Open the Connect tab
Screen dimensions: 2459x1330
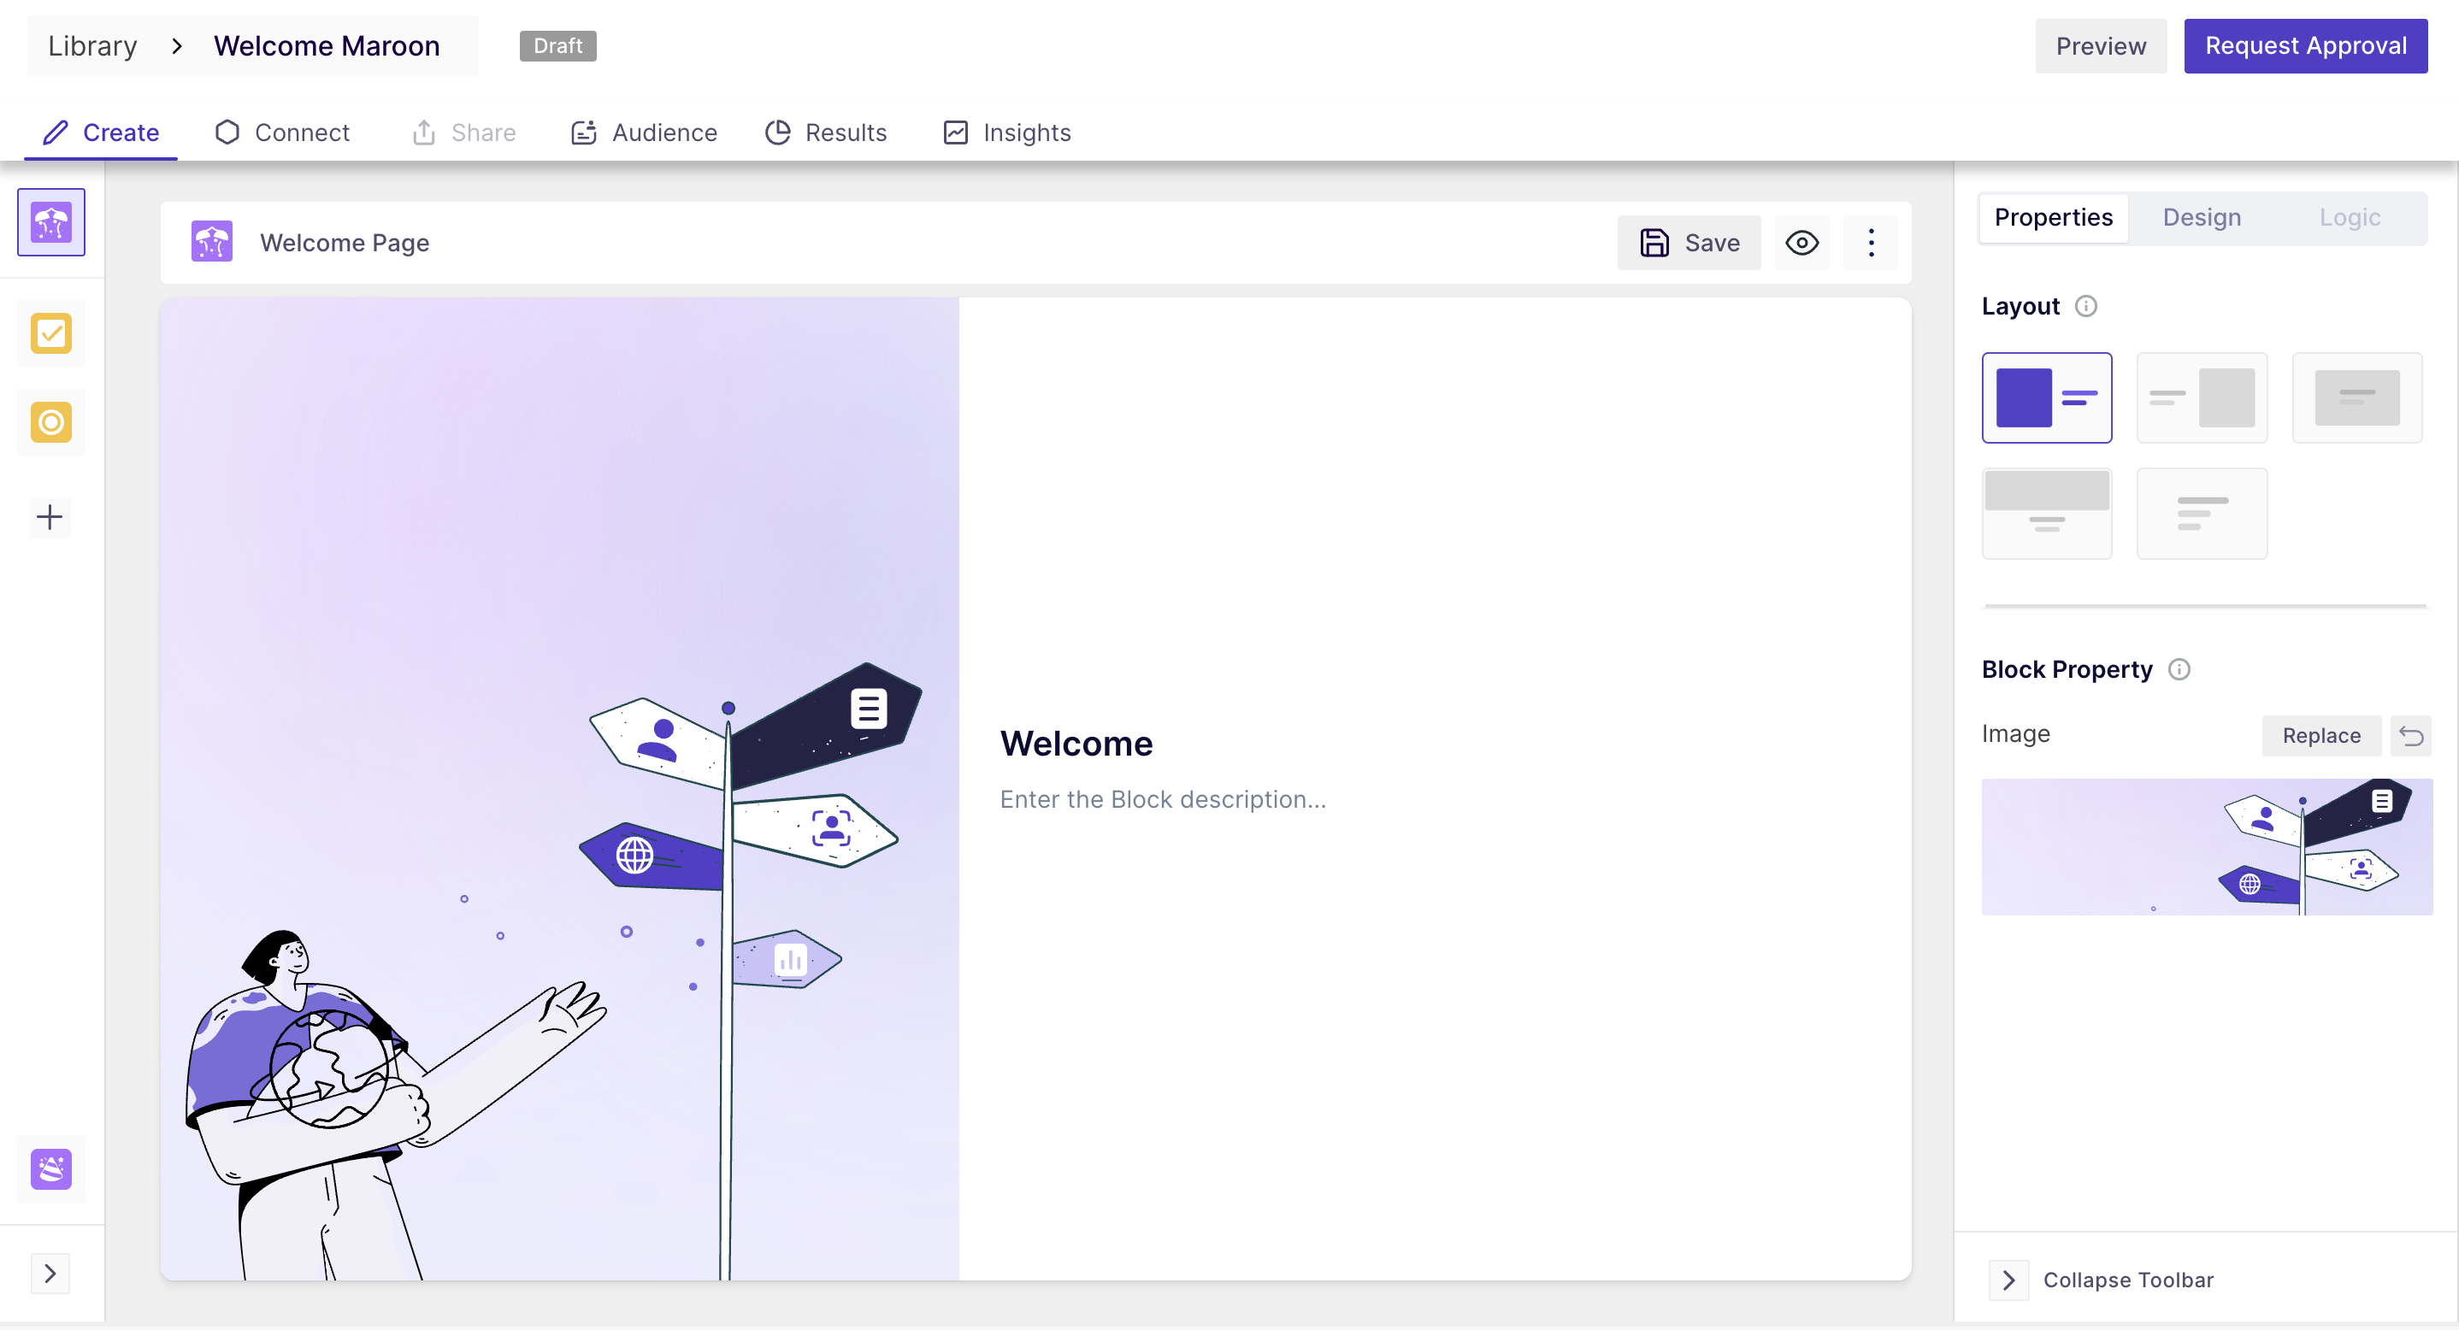pos(282,132)
